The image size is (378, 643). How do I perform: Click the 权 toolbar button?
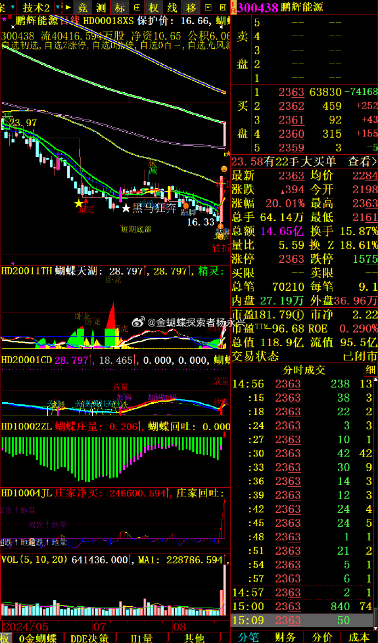coord(154,7)
